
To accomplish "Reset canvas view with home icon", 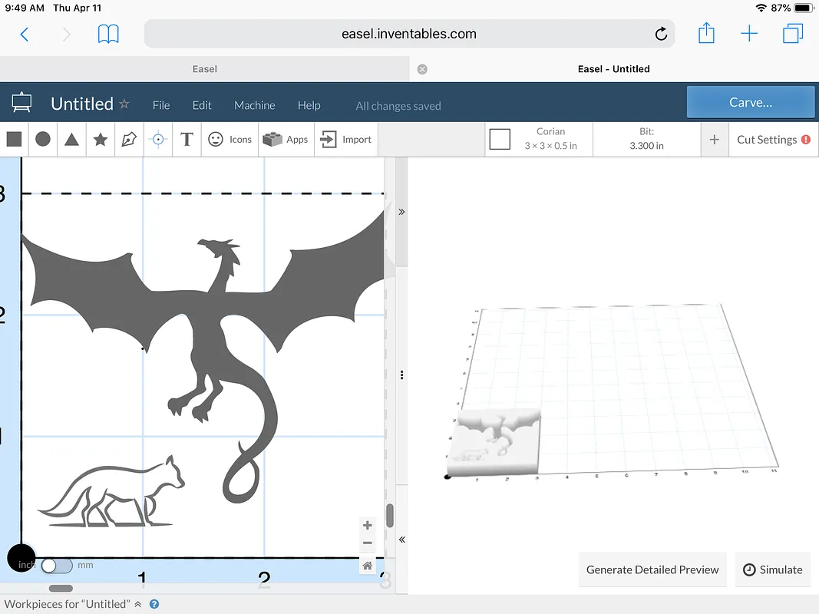I will [x=367, y=566].
